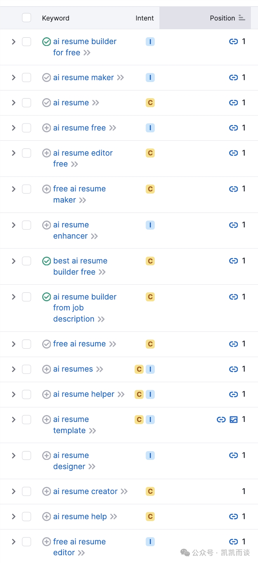Image resolution: width=258 pixels, height=563 pixels.
Task: Toggle select-all checkbox in table header
Action: pos(27,18)
